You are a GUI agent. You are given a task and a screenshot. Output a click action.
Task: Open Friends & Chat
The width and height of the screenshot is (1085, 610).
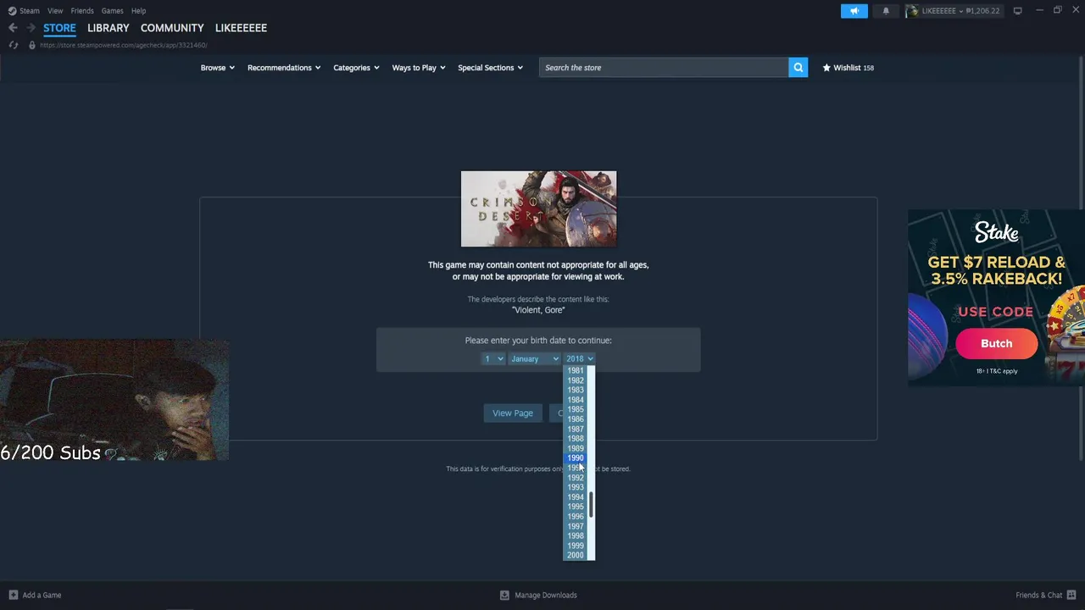click(1046, 595)
